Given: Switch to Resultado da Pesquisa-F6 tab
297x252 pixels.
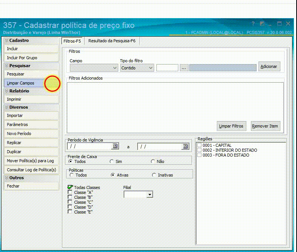Looking at the screenshot, I should click(x=112, y=41).
